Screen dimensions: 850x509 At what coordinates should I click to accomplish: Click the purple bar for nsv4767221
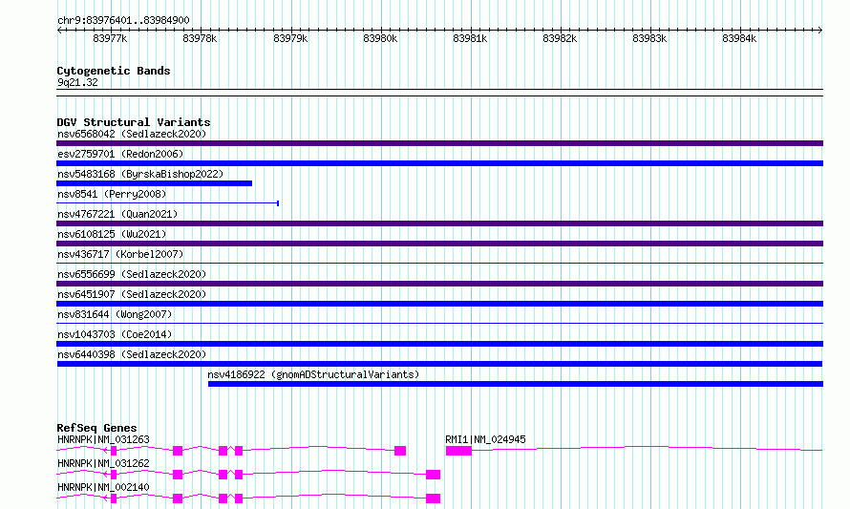[439, 223]
